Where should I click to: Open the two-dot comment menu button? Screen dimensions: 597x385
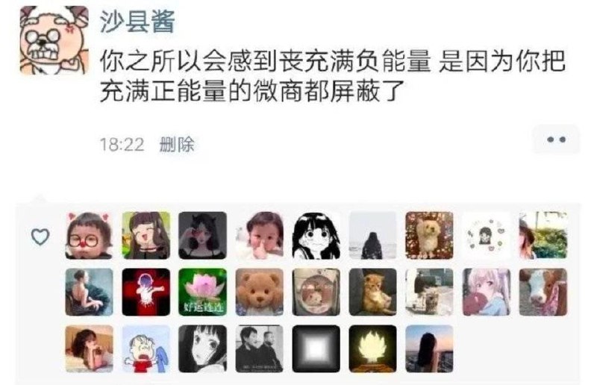(x=556, y=140)
